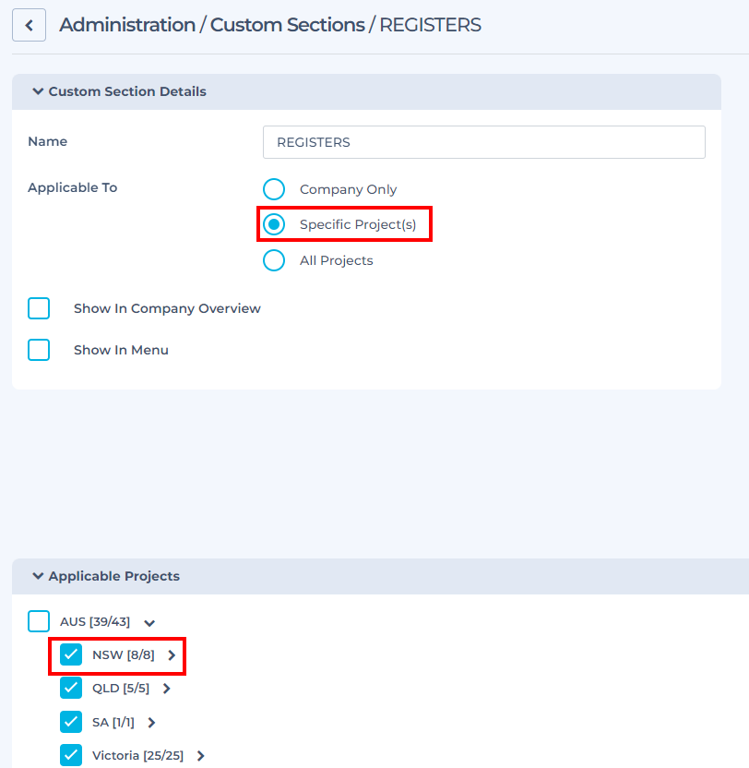Collapse the Applicable Projects panel
Screen dimensions: 749x768
[x=38, y=576]
